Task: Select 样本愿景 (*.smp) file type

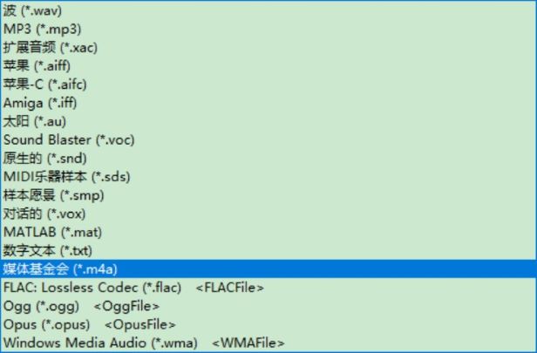Action: point(268,195)
